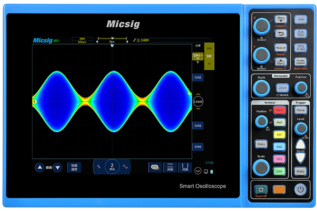Push the blue Ch2 hardware button

(x=280, y=147)
